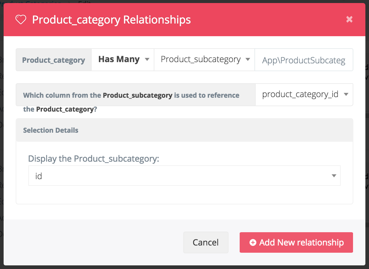The image size is (369, 269).
Task: Click the dropdown arrow beside Product_subcategory
Action: (248, 59)
